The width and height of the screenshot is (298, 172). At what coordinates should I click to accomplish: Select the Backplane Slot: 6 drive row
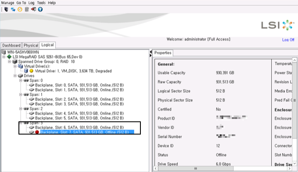click(x=79, y=128)
